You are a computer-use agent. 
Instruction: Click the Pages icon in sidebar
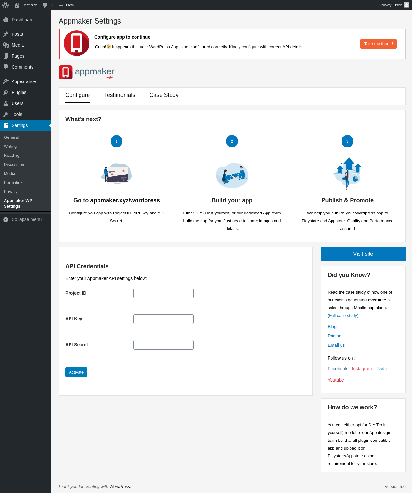[x=6, y=56]
